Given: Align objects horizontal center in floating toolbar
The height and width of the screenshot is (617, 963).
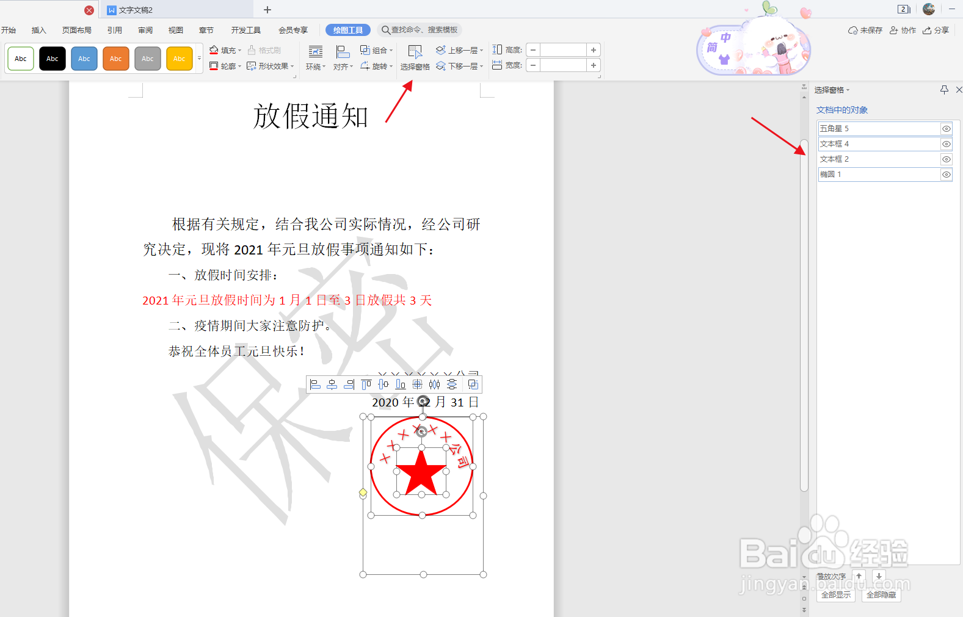Looking at the screenshot, I should coord(332,384).
